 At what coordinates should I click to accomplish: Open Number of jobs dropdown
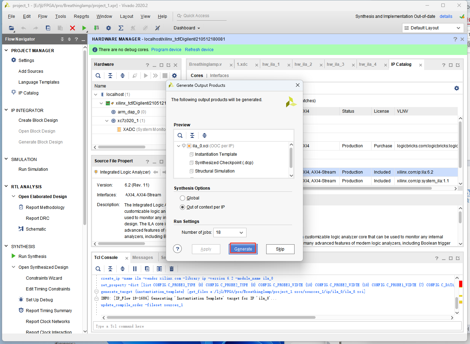coord(229,232)
